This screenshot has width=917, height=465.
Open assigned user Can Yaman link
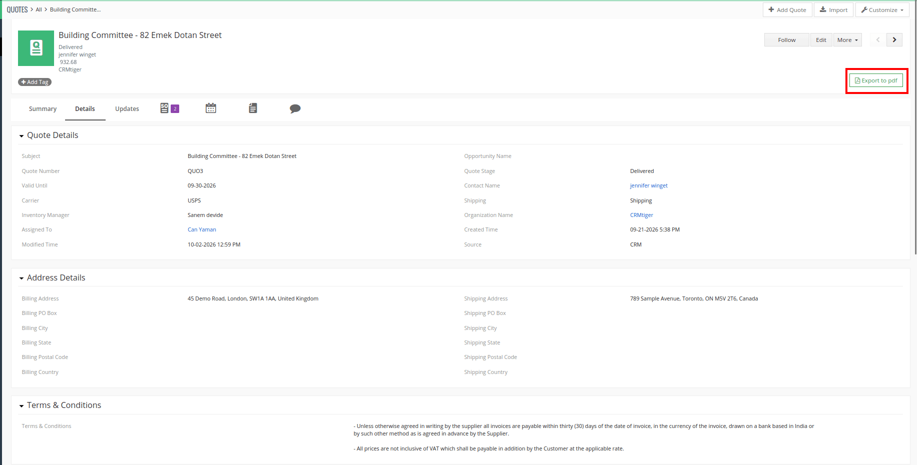pyautogui.click(x=202, y=229)
